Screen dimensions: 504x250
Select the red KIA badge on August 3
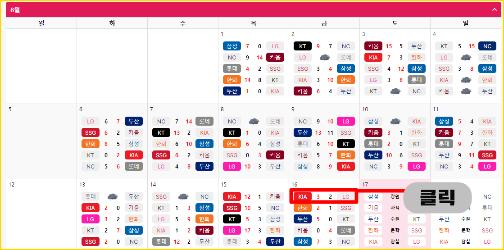[x=373, y=58]
